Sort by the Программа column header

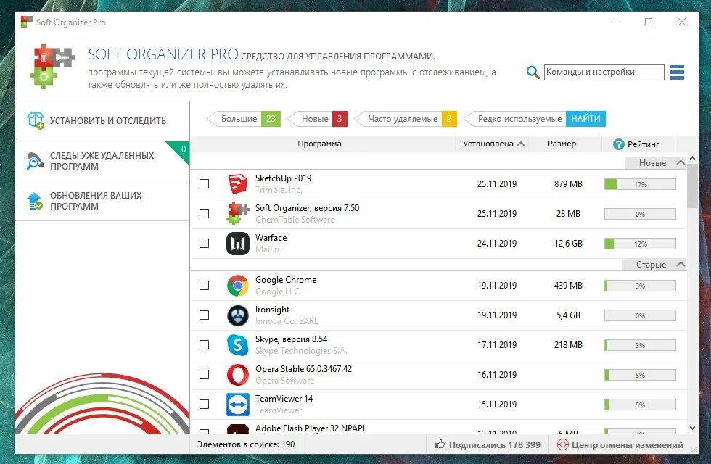coord(319,144)
